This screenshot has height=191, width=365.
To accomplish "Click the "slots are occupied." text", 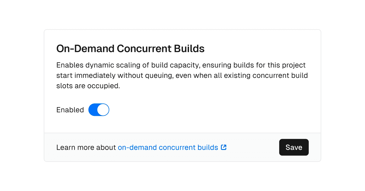I will pos(88,86).
